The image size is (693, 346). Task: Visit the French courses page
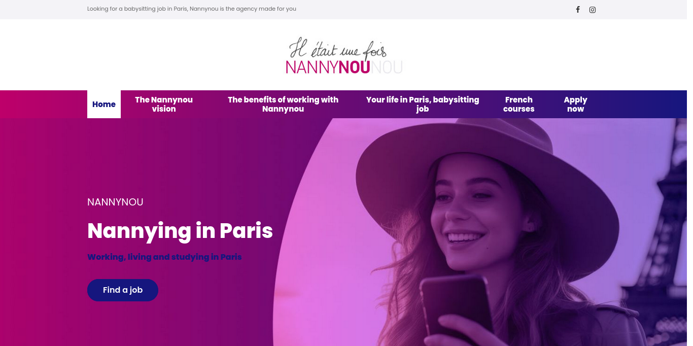tap(518, 105)
